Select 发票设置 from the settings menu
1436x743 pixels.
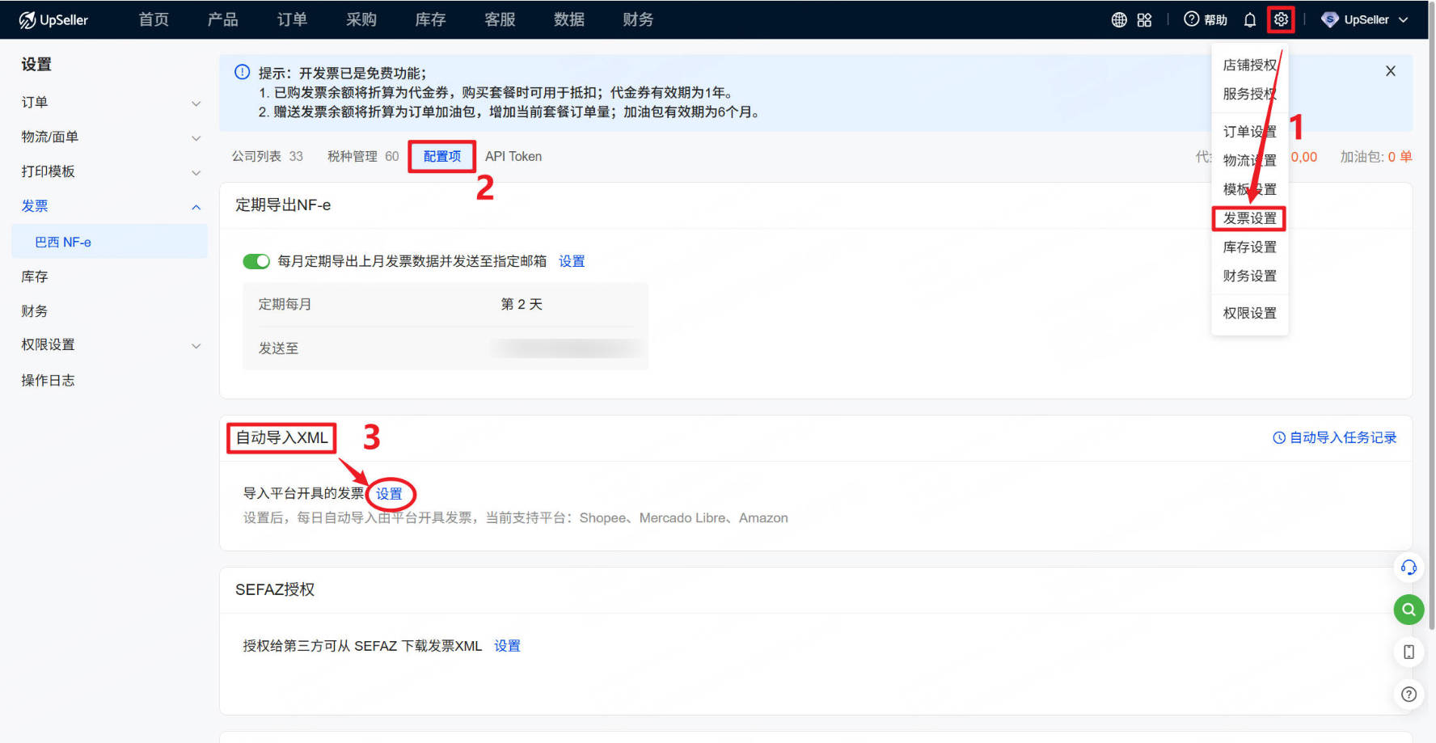coord(1248,218)
